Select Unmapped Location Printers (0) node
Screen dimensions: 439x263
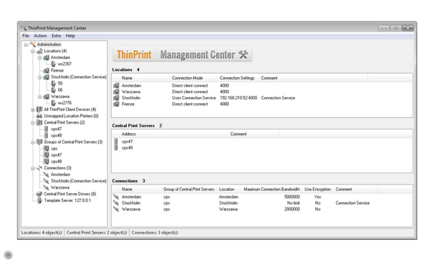(x=71, y=116)
